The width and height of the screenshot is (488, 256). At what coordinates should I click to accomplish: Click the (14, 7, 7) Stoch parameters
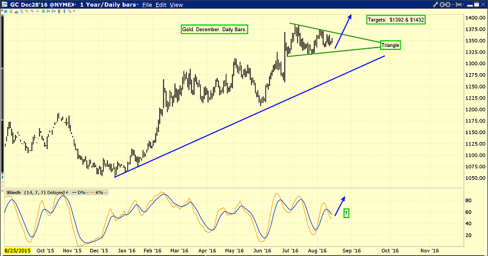(x=35, y=193)
